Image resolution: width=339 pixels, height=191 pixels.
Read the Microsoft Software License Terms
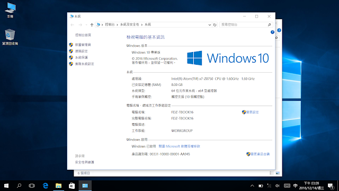pos(180,146)
